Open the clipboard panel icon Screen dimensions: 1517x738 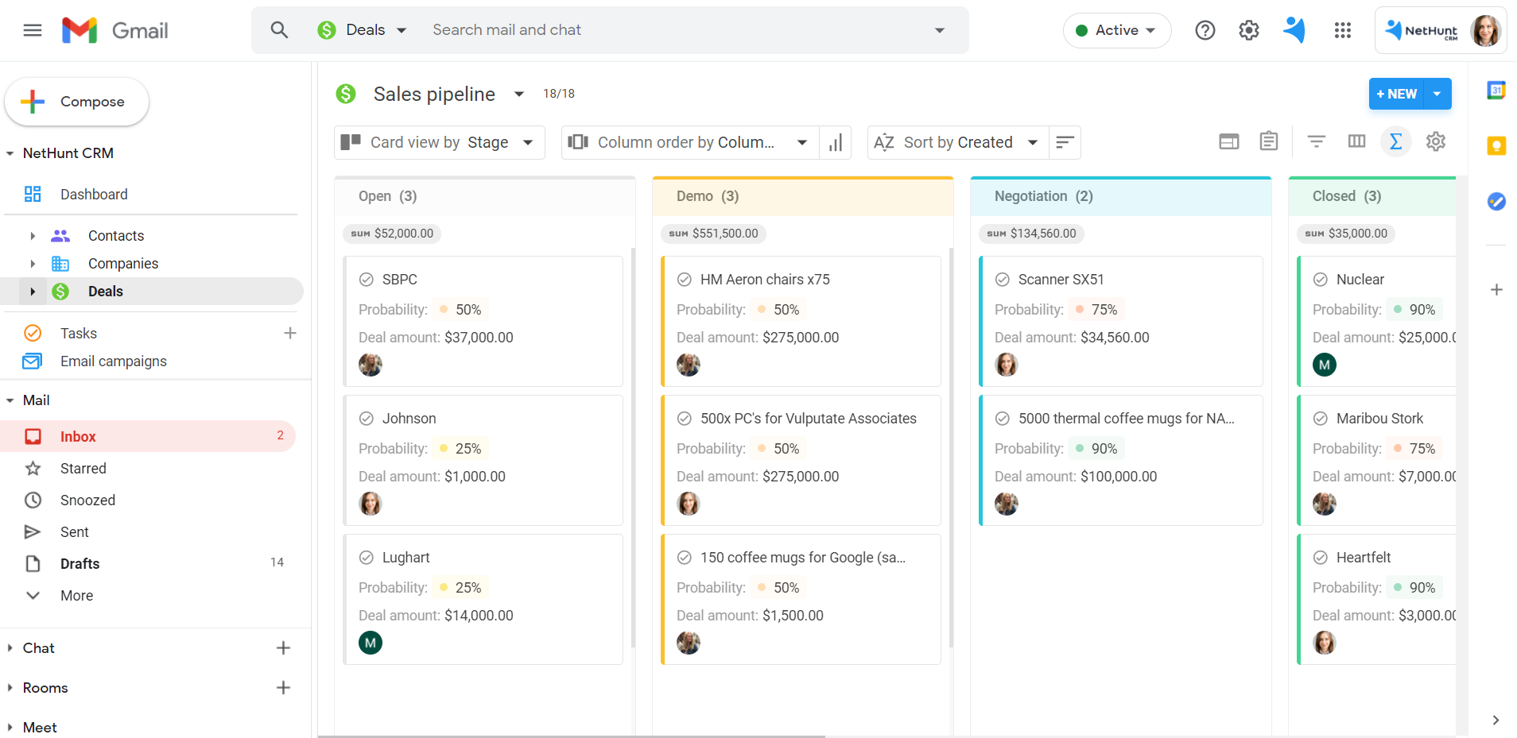(1268, 141)
